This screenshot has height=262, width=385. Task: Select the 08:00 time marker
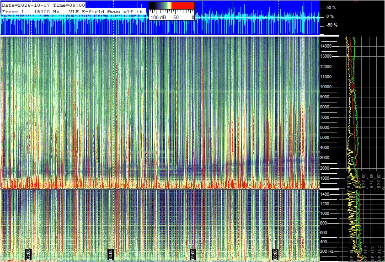[x=275, y=254]
